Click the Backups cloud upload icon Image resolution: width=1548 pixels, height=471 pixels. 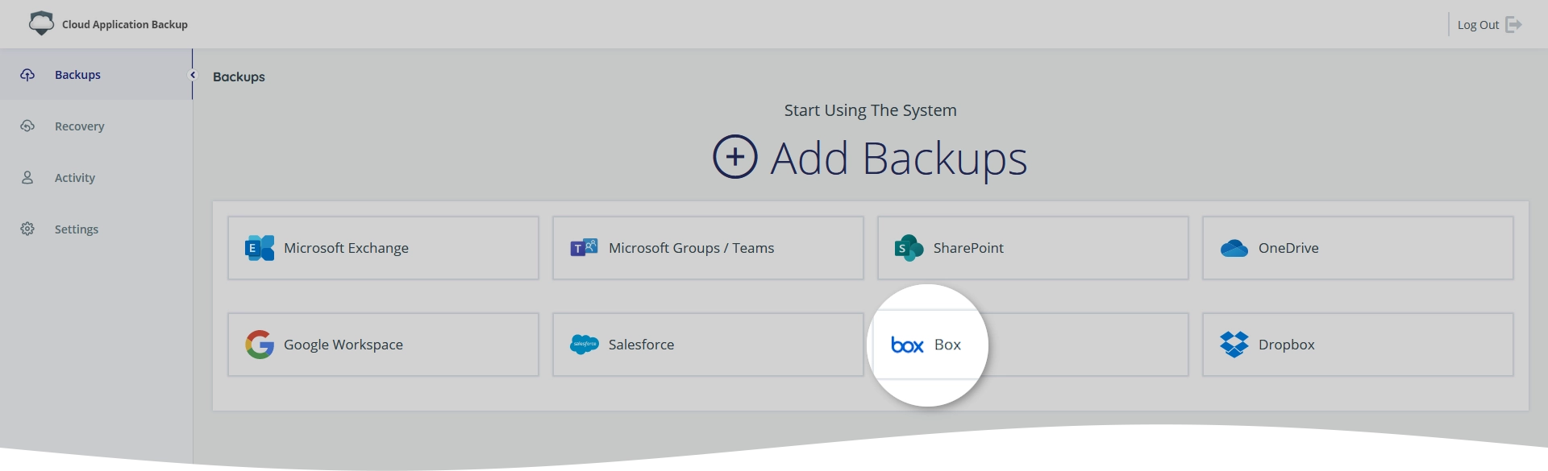[27, 75]
